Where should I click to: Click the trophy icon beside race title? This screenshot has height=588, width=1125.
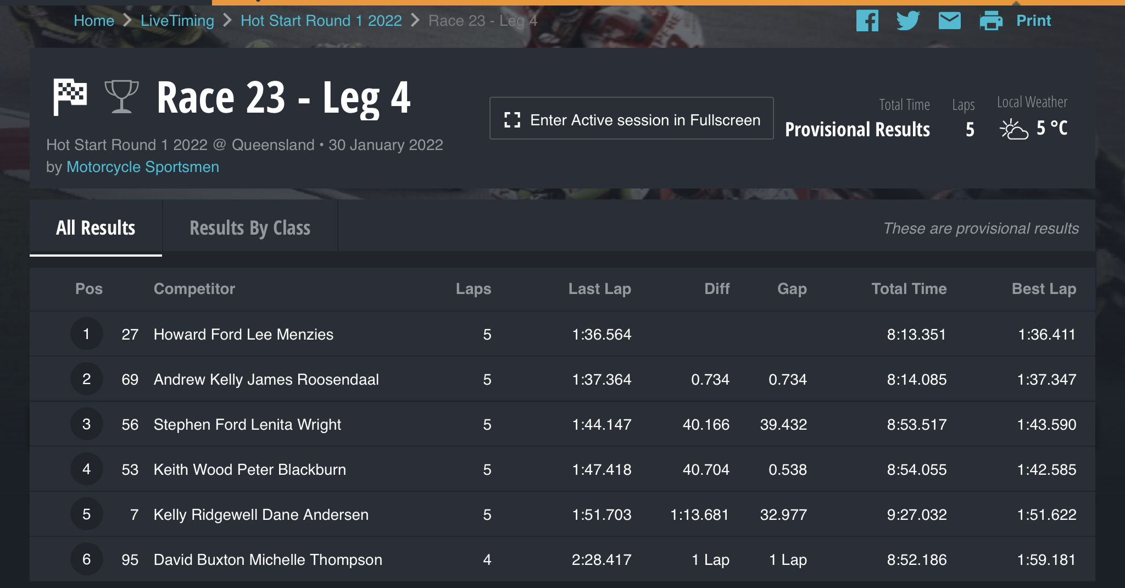pos(121,97)
